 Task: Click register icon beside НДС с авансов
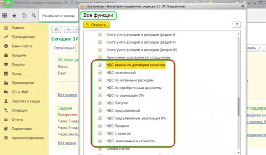coord(100,133)
